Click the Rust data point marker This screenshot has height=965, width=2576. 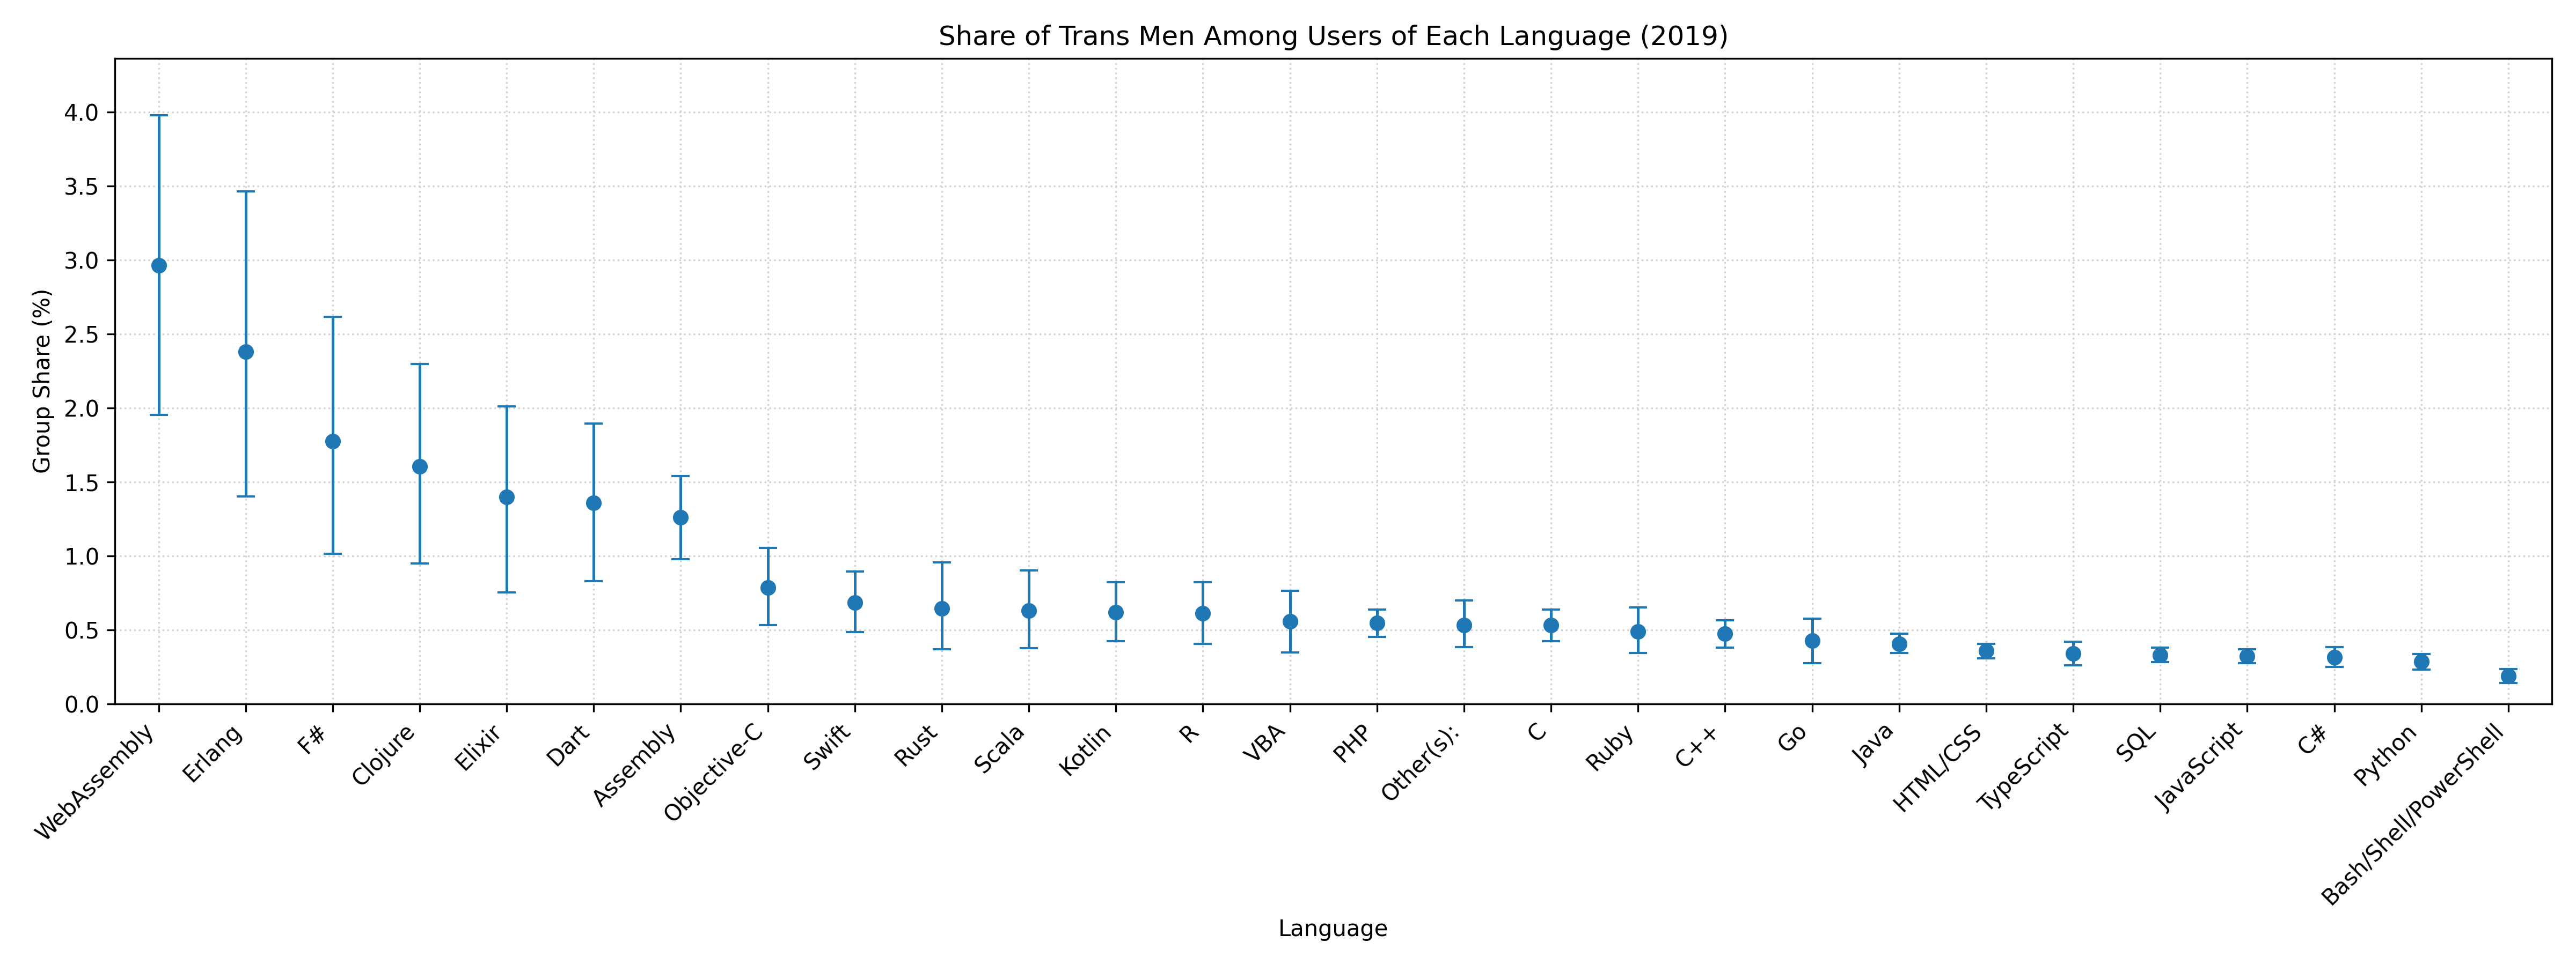click(942, 608)
